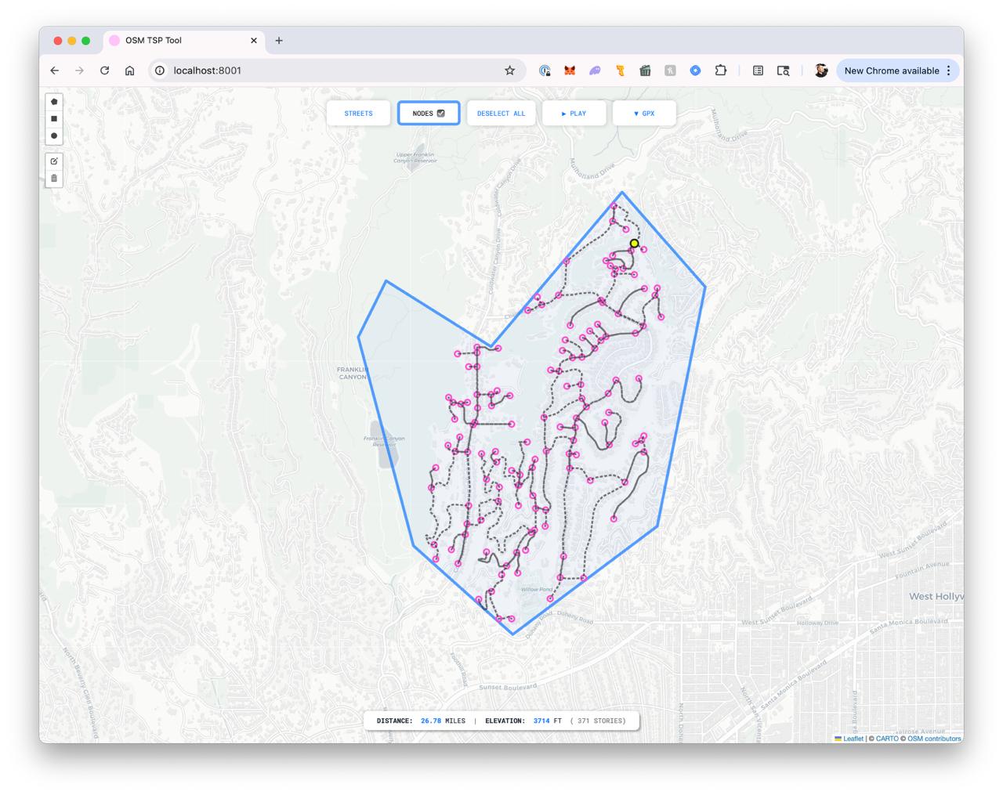Viewport: 1003px width, 795px height.
Task: Reload the localhost page
Action: tap(104, 70)
